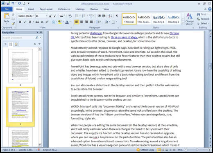Apply the No Spacing style
213x153 pixels.
click(x=144, y=19)
